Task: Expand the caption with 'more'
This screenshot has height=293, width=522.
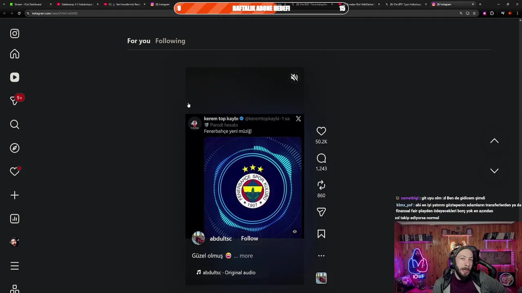Action: tap(246, 256)
